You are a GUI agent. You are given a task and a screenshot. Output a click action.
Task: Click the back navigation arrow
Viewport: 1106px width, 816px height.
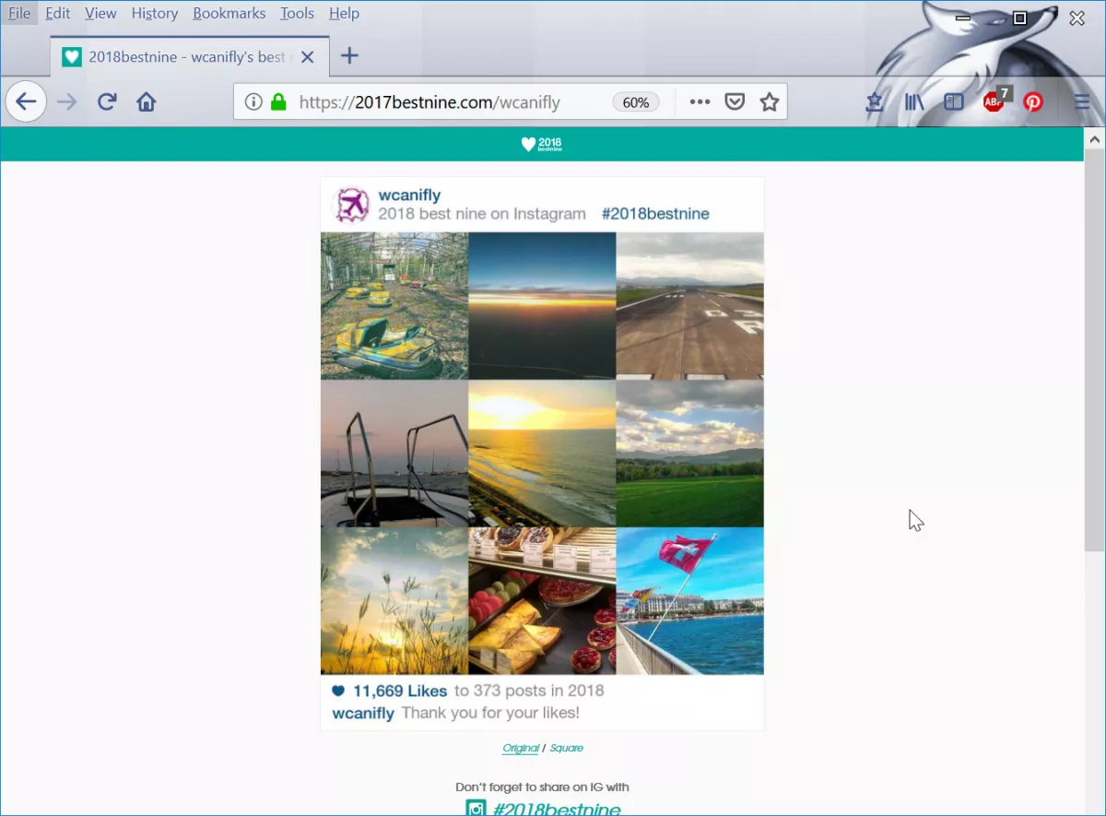26,101
